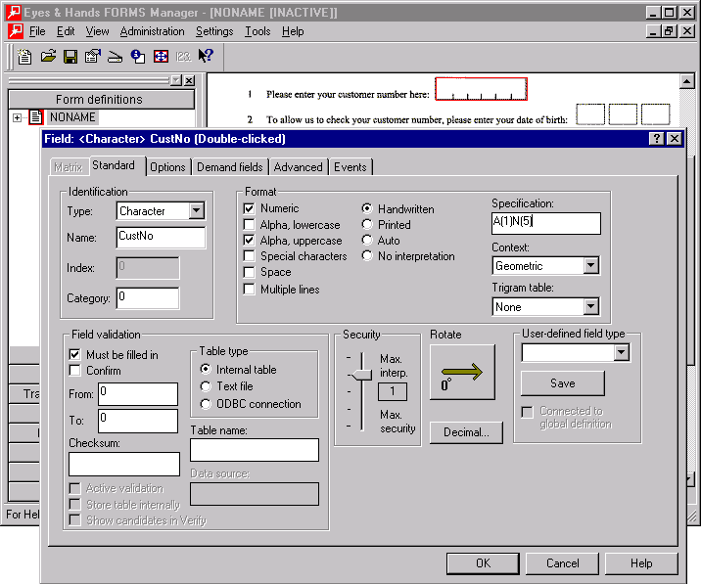Toggle the Numeric checkbox
The width and height of the screenshot is (701, 584).
[251, 208]
